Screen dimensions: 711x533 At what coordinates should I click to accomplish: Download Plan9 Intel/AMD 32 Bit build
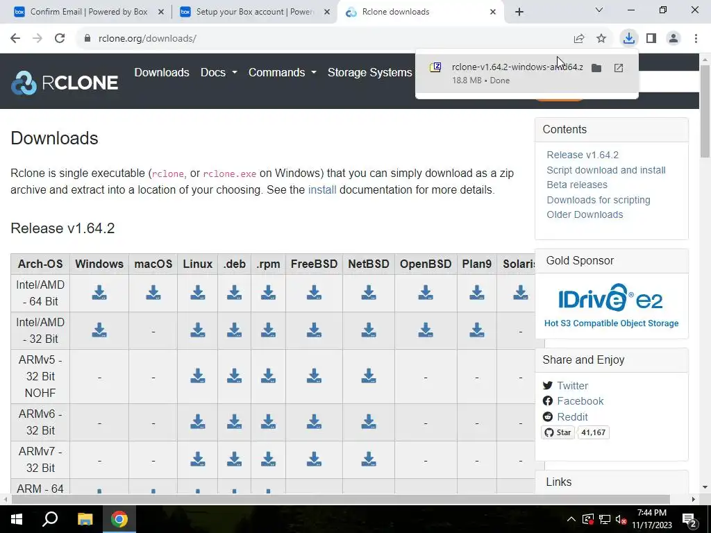(x=477, y=330)
